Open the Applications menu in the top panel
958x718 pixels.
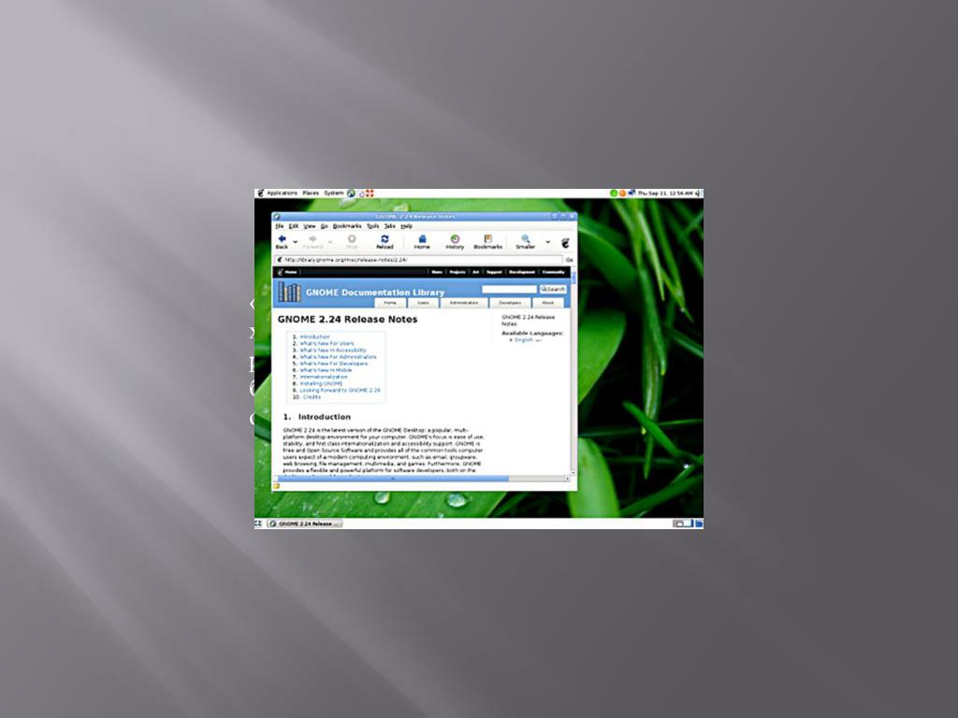281,194
